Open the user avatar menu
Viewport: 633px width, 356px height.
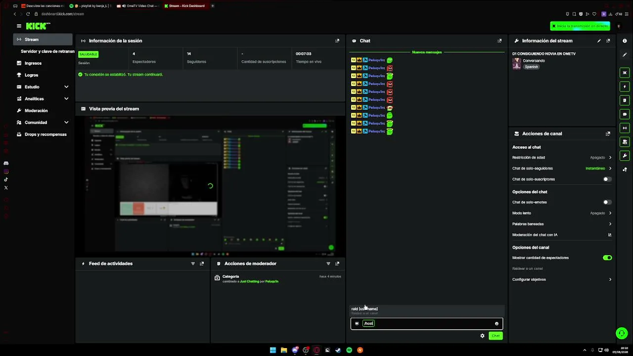coord(618,26)
